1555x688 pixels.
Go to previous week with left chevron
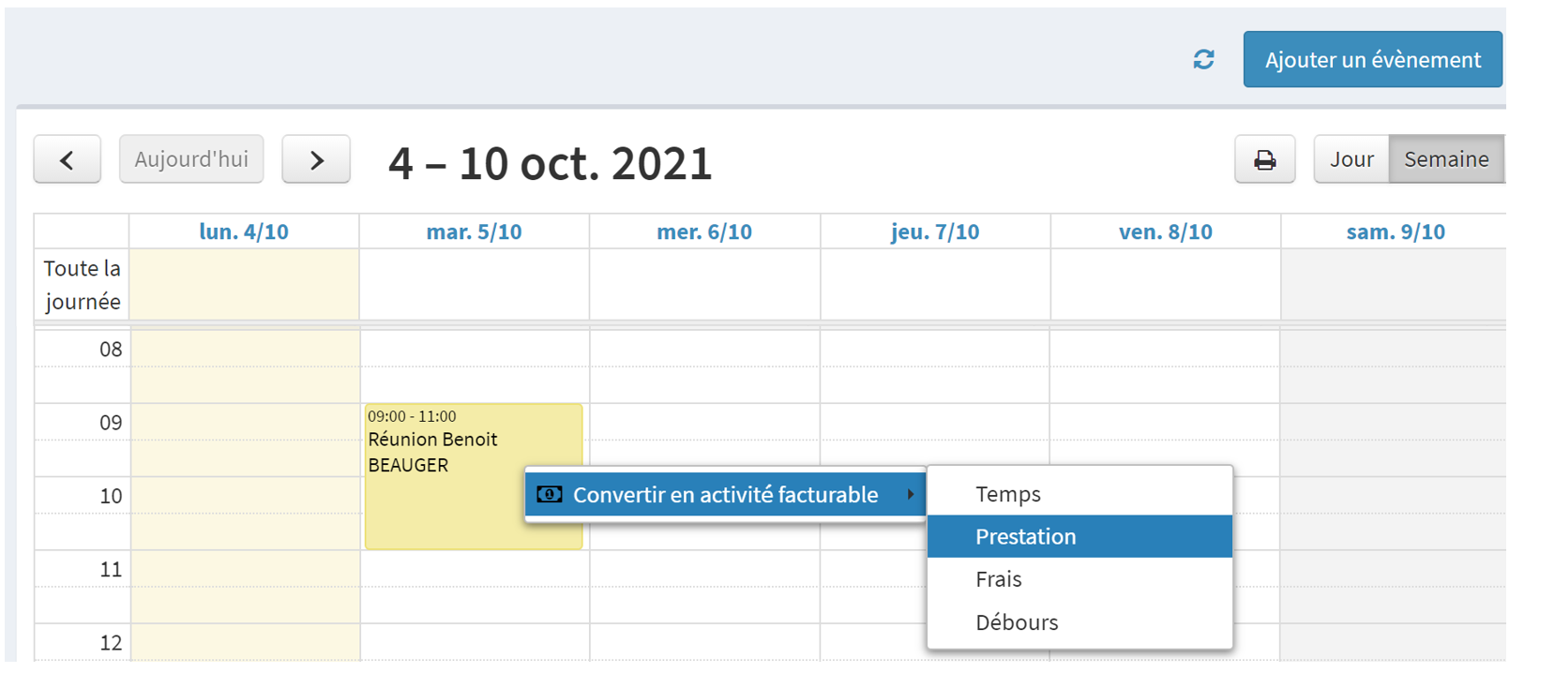[x=68, y=159]
